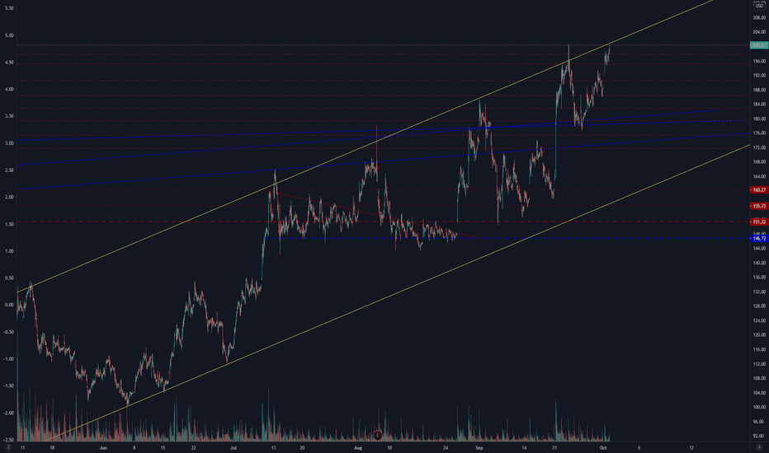Click the 3.50 value on left scale

click(x=9, y=116)
